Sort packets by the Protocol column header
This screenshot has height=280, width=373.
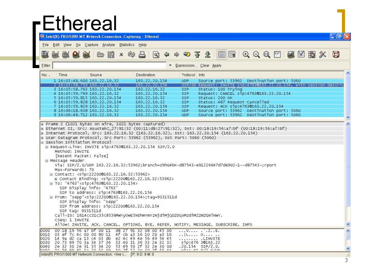pyautogui.click(x=188, y=75)
